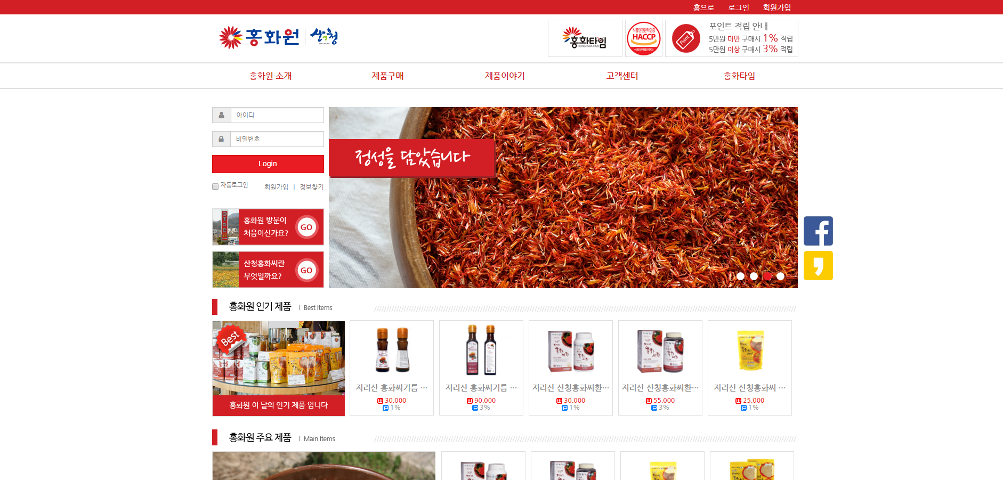Open the 제품이야기 menu
Viewport: 1003px width, 480px height.
pyautogui.click(x=505, y=76)
